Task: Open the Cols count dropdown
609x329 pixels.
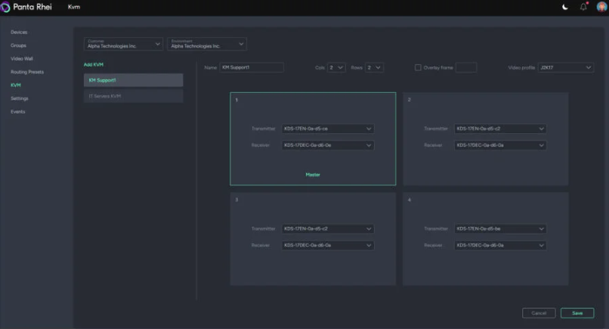Action: point(336,67)
